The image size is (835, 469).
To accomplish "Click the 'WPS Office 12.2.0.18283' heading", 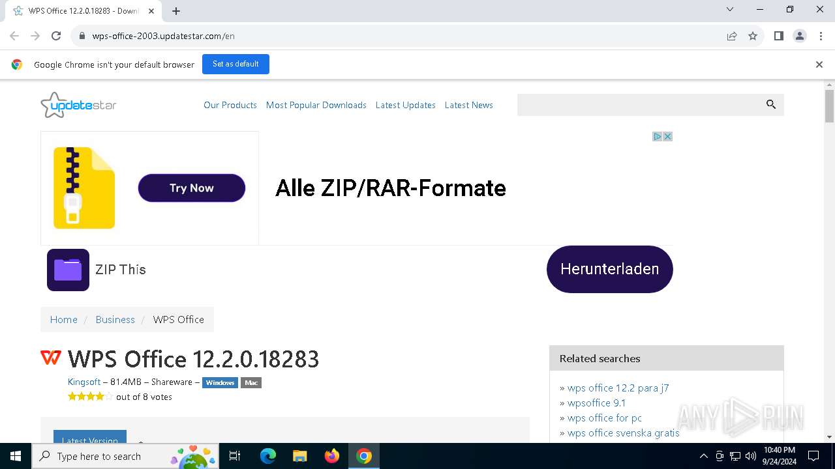I will click(194, 359).
